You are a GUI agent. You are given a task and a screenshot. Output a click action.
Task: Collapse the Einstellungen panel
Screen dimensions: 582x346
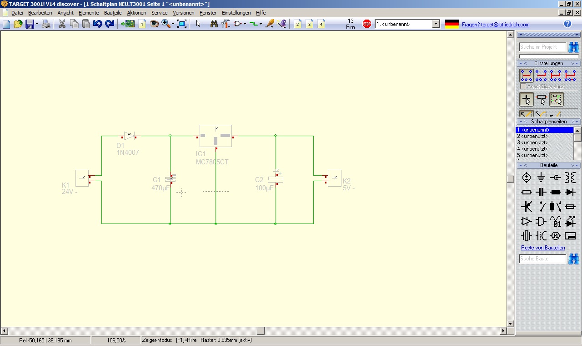[521, 63]
